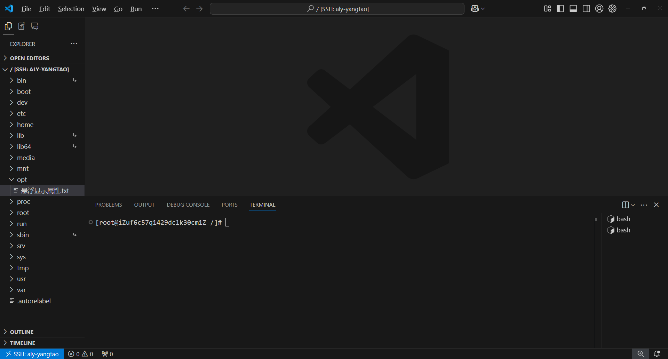Open the Go menu
Image resolution: width=668 pixels, height=359 pixels.
pyautogui.click(x=118, y=9)
